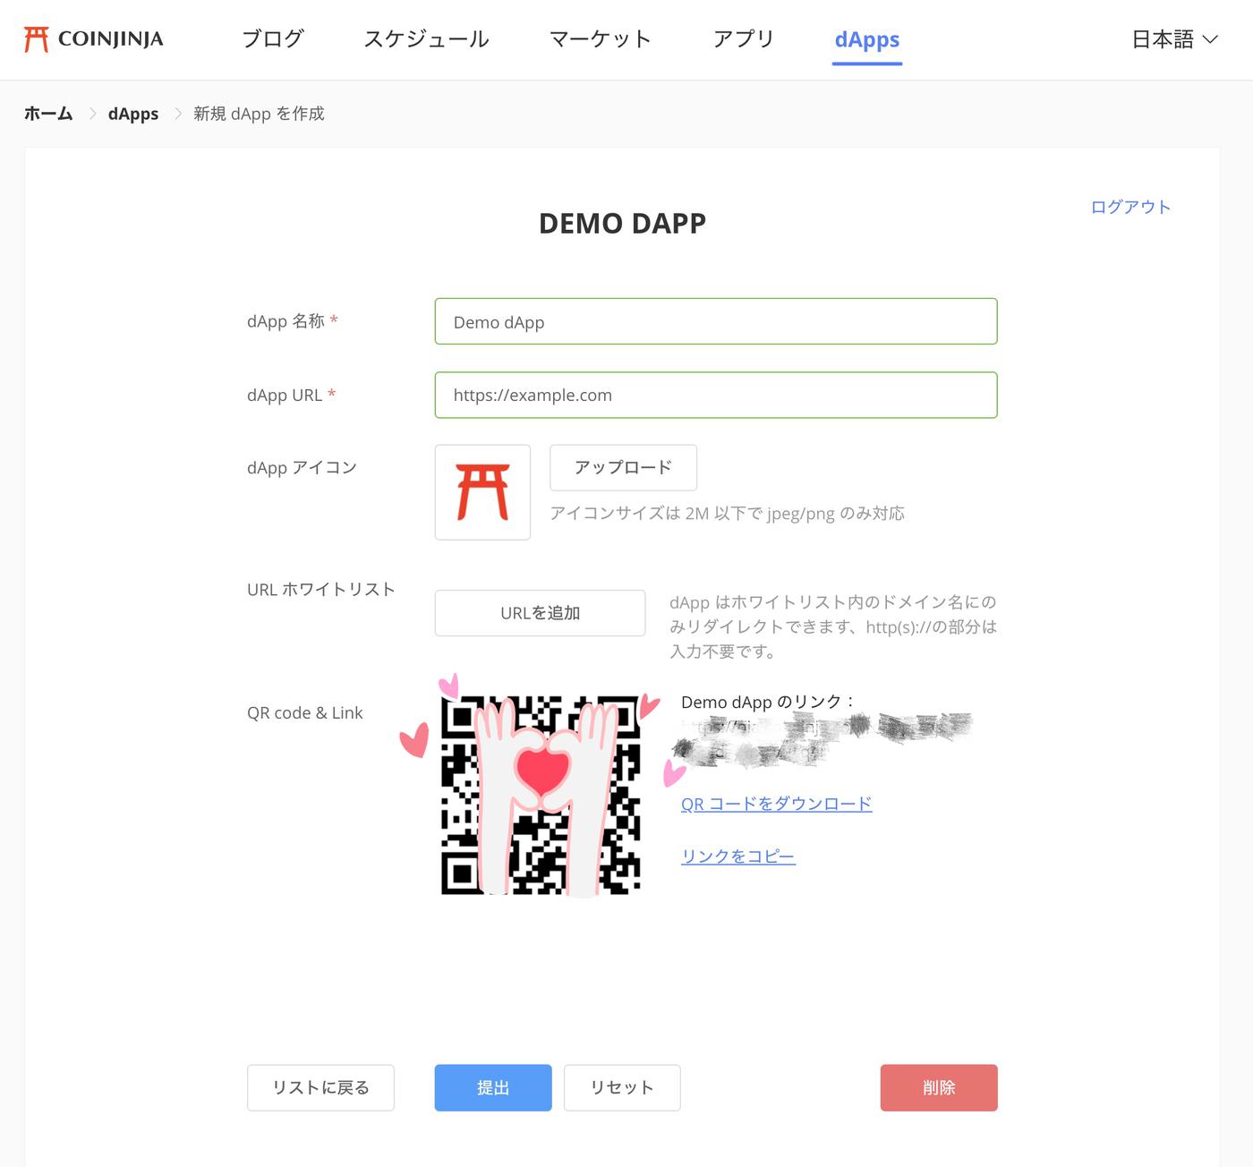Click the アップロード button

(623, 467)
